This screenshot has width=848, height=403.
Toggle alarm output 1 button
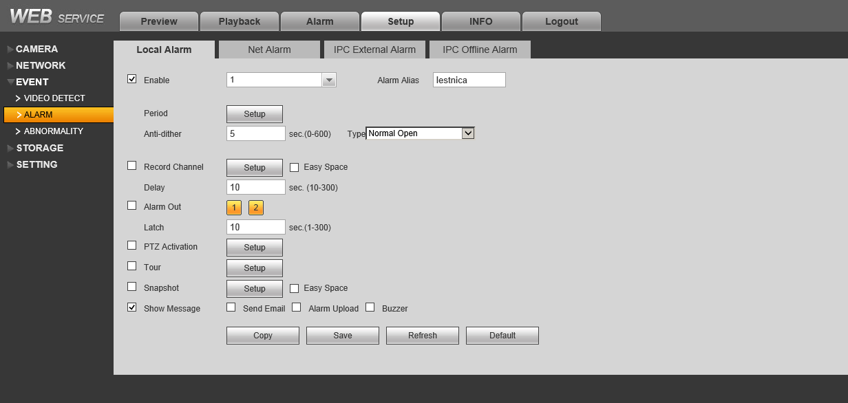(234, 208)
